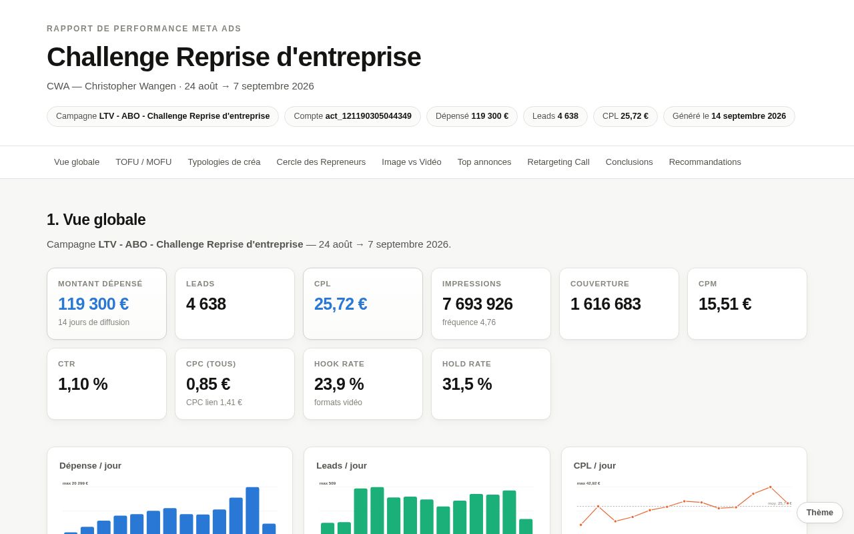Select the CPL KPI card
This screenshot has width=854, height=534.
tap(363, 304)
